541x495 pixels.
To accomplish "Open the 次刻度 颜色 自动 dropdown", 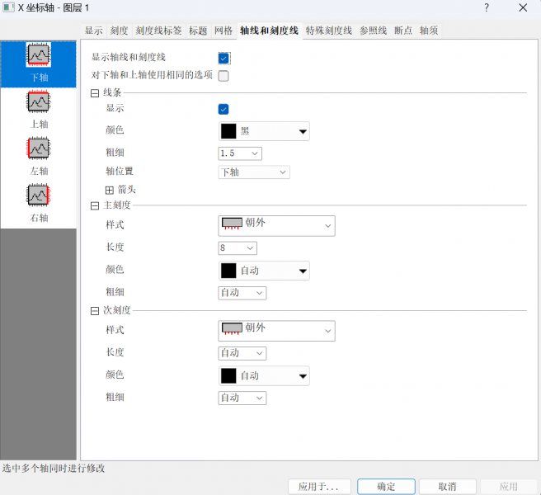I will (x=264, y=376).
